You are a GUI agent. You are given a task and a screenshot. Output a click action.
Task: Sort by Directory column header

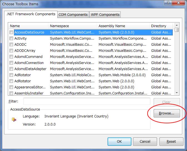(161, 26)
